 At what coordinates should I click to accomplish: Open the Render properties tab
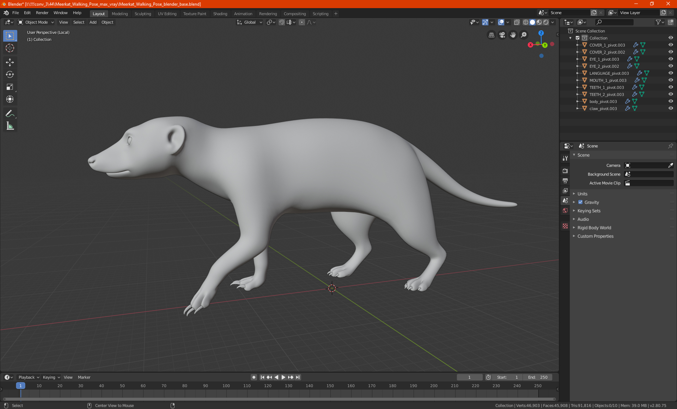(565, 171)
